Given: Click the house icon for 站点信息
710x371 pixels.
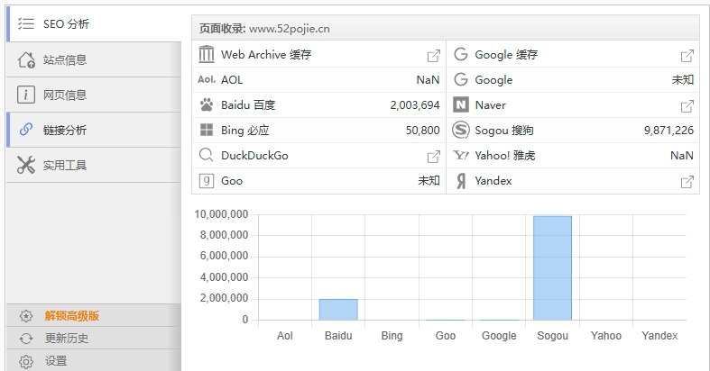Looking at the screenshot, I should coord(26,59).
